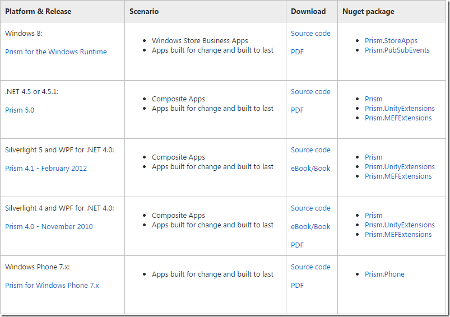This screenshot has width=450, height=317.
Task: Click 'Apps built for change' in Windows Phone row
Action: [x=212, y=274]
